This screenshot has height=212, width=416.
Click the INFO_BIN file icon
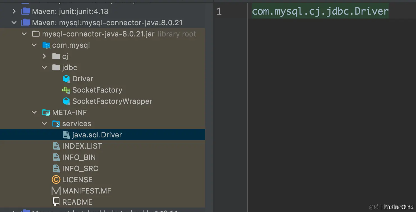56,157
